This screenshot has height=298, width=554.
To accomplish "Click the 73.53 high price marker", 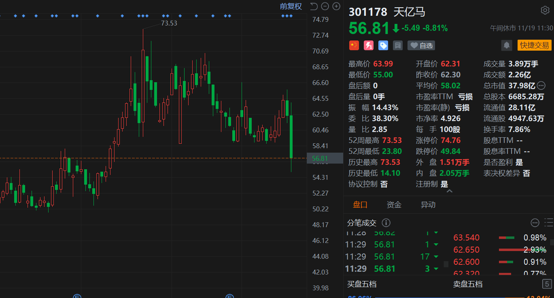I will (x=169, y=23).
